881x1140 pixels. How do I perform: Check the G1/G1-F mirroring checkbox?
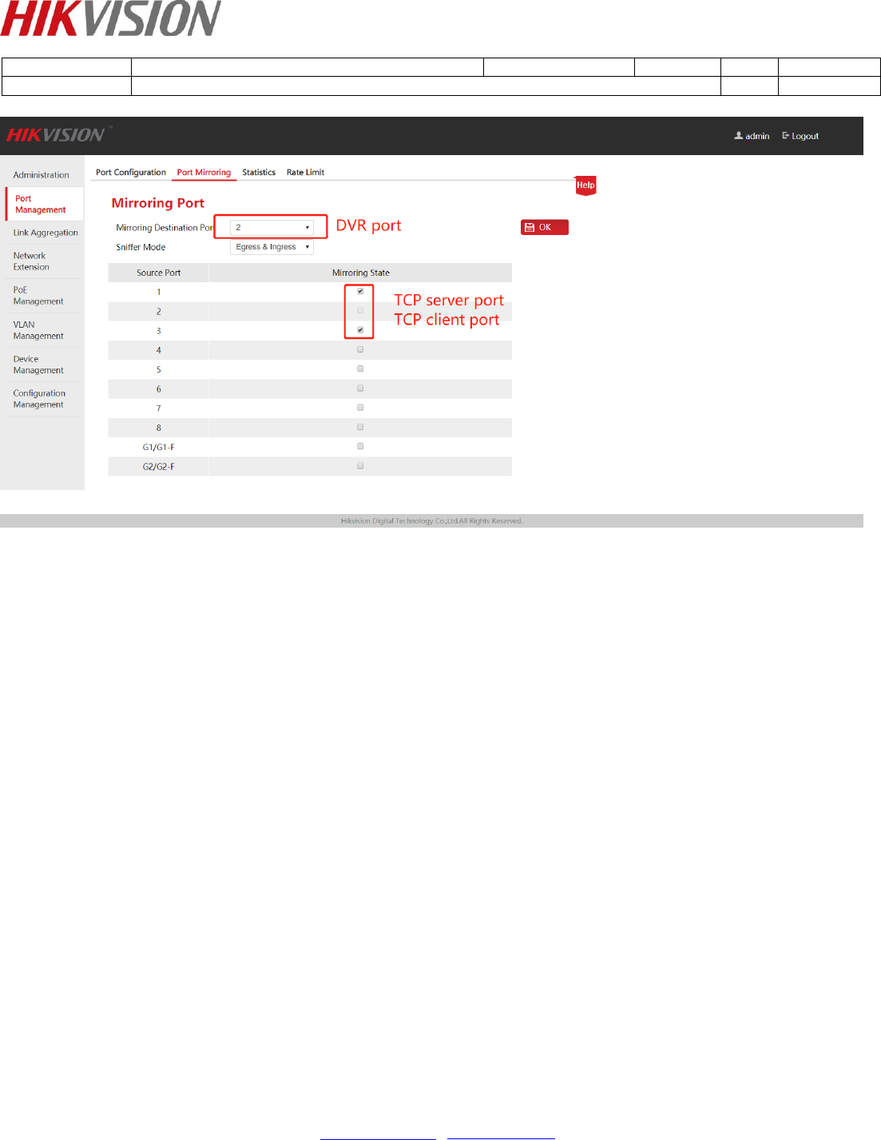(x=360, y=446)
